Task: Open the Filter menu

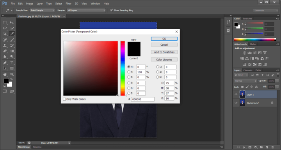Action: [68, 4]
